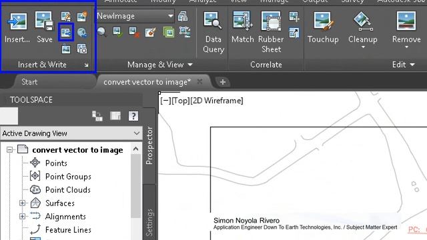Click the new image pencil icon
Image resolution: width=427 pixels, height=240 pixels.
[x=65, y=16]
